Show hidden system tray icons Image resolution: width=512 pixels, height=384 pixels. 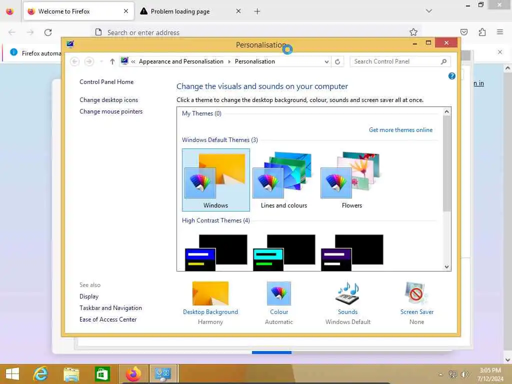(x=441, y=374)
